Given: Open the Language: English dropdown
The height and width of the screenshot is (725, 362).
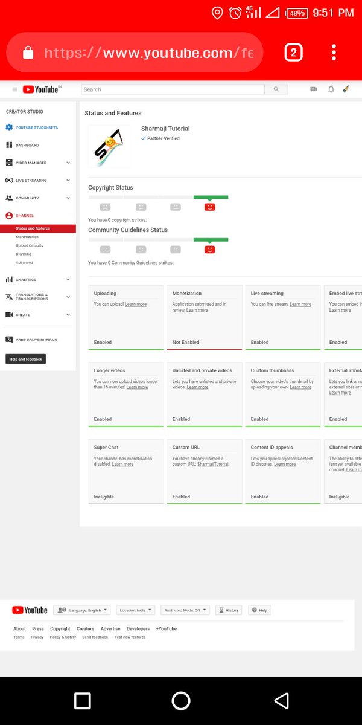Looking at the screenshot, I should 81,610.
